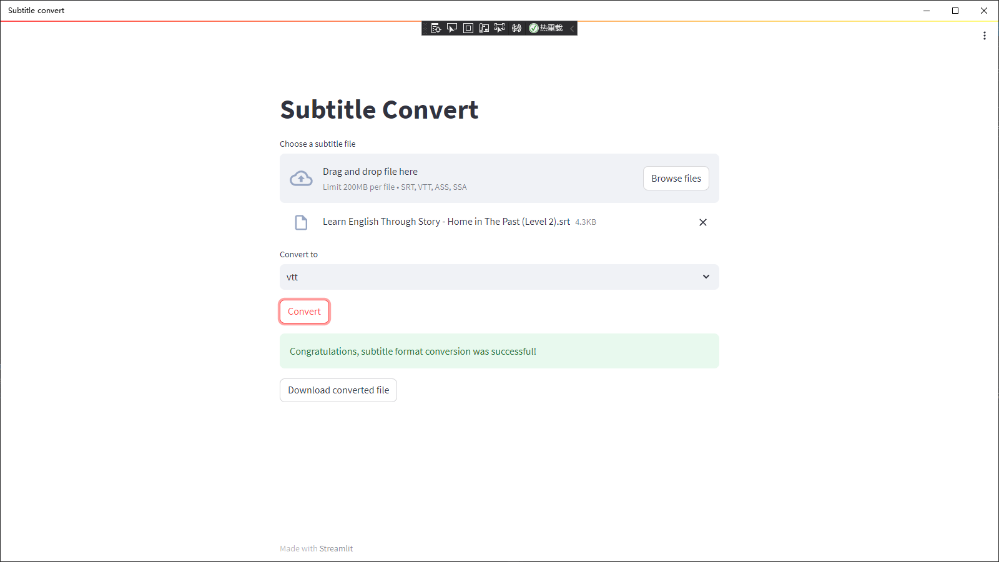
Task: Maximize the Subtitle convert window
Action: tap(955, 11)
